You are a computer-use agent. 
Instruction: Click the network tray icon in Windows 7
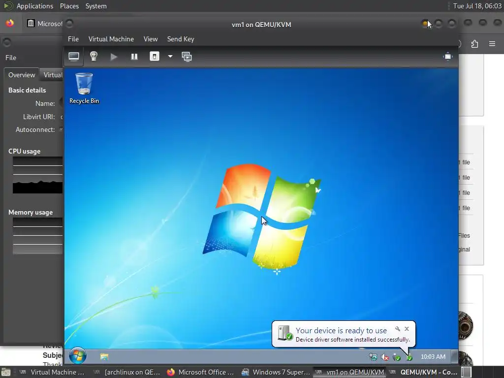click(373, 357)
